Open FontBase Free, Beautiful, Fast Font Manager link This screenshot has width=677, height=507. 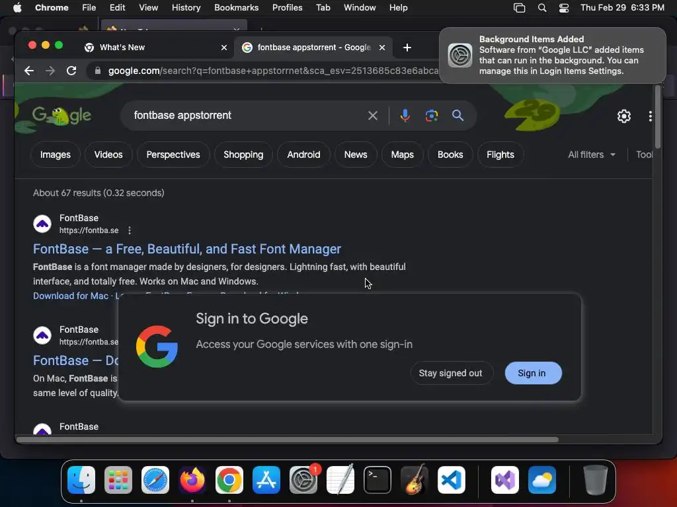coord(187,249)
